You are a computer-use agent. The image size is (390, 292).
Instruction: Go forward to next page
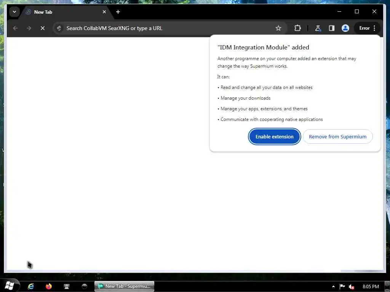tap(29, 28)
